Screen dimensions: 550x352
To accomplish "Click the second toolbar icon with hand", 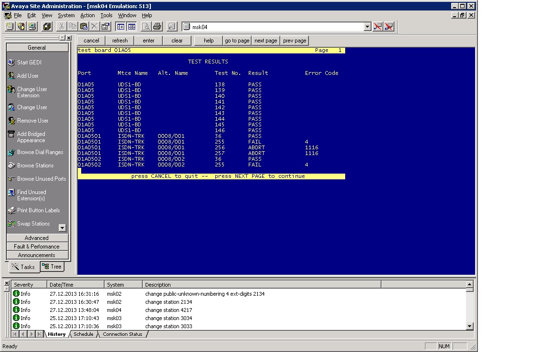I will [x=21, y=27].
